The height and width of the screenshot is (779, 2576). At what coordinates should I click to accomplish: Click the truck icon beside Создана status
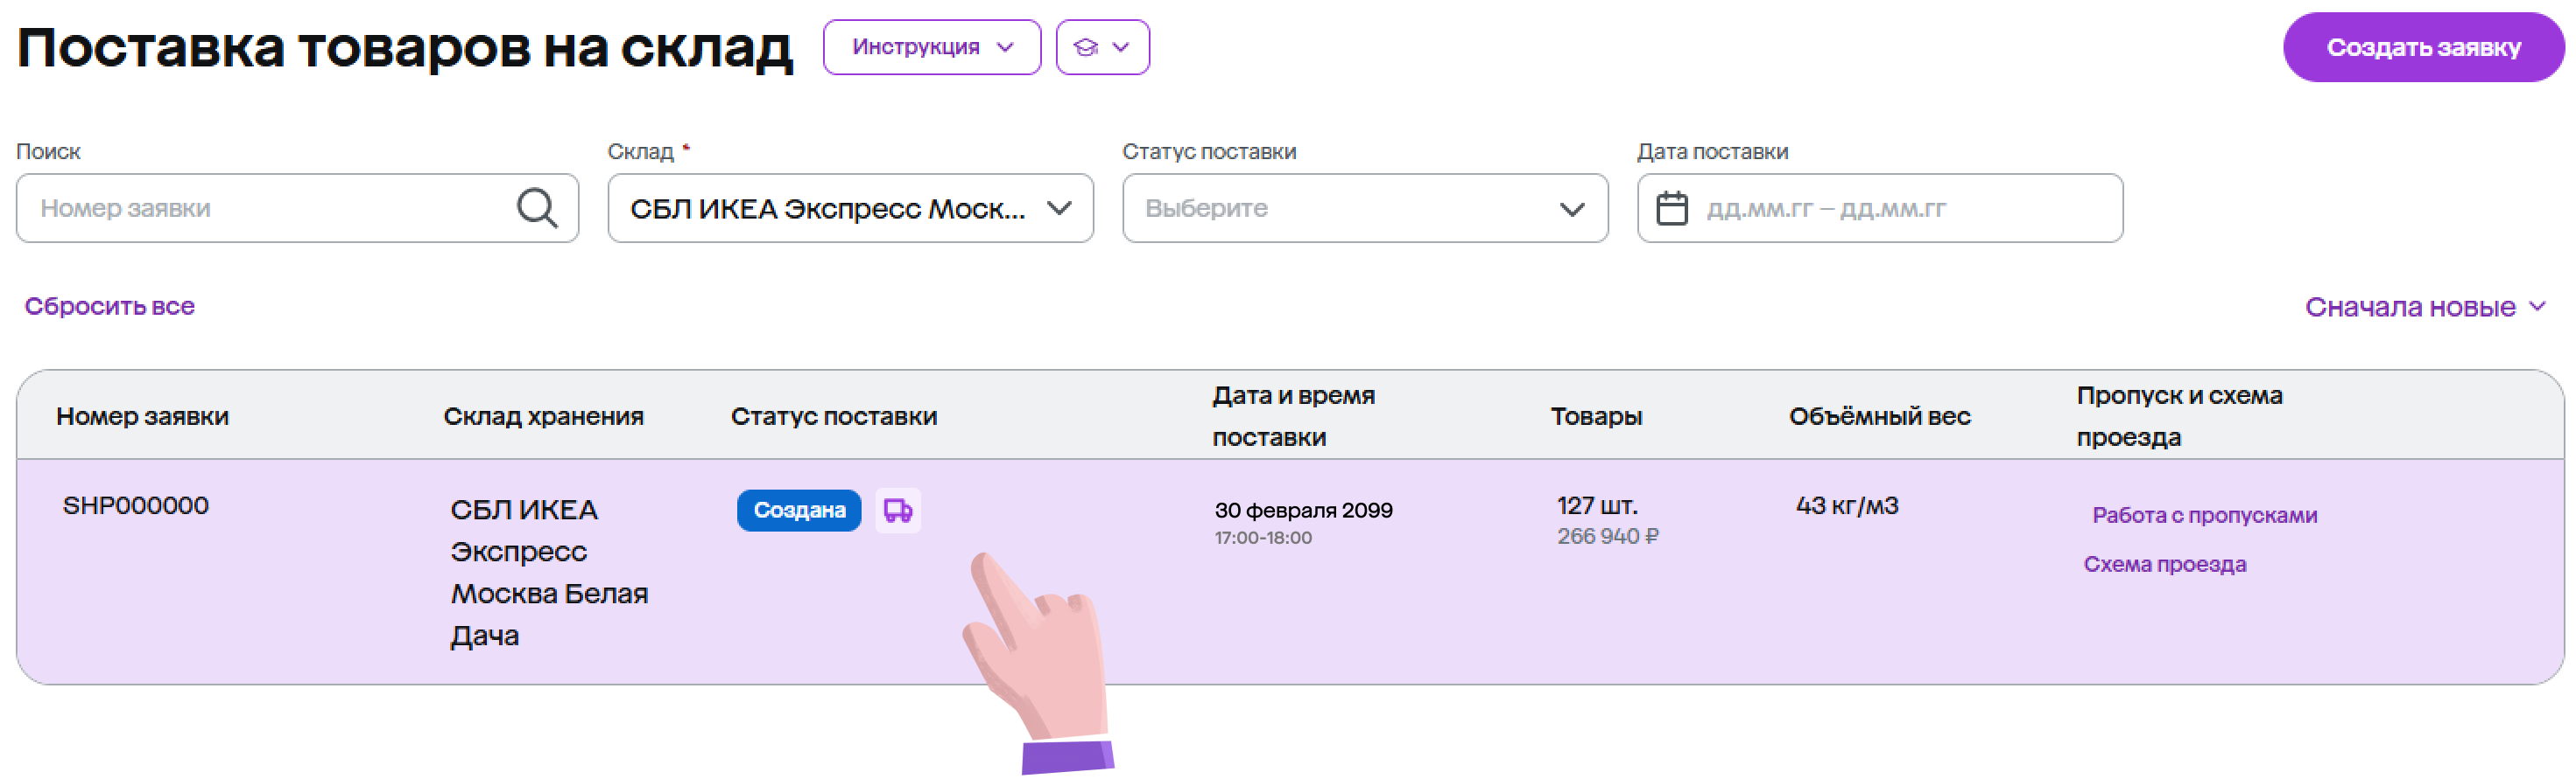pos(897,511)
